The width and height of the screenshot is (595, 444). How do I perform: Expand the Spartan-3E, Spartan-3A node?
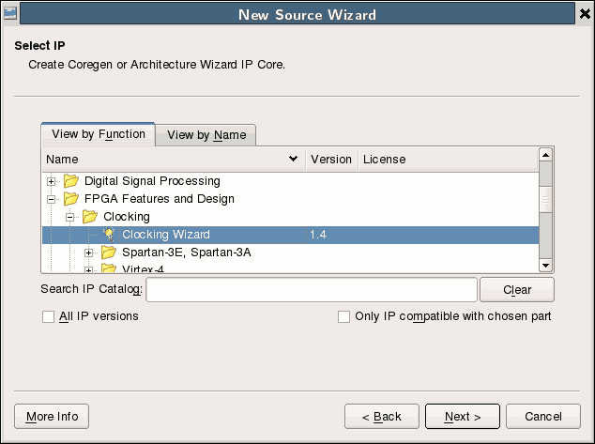tap(90, 253)
